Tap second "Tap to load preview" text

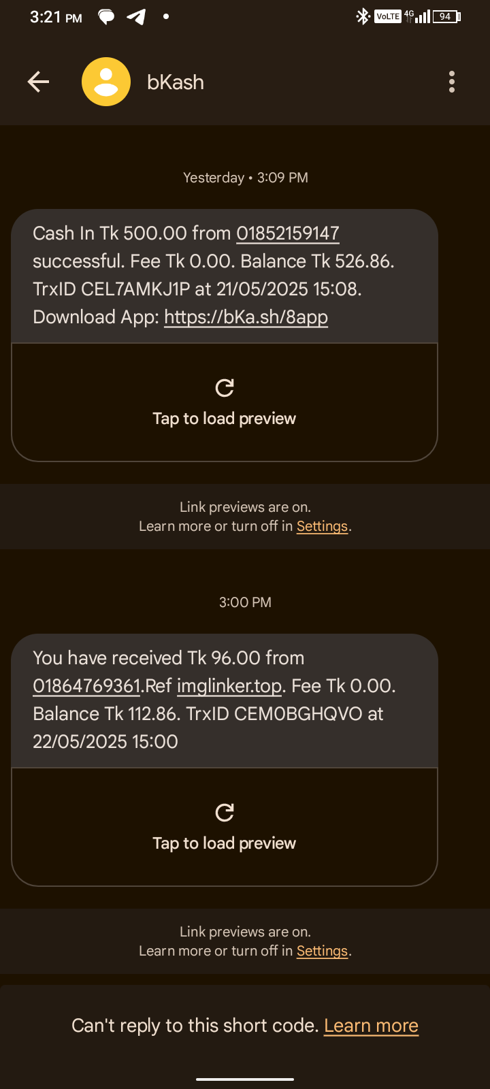(225, 843)
